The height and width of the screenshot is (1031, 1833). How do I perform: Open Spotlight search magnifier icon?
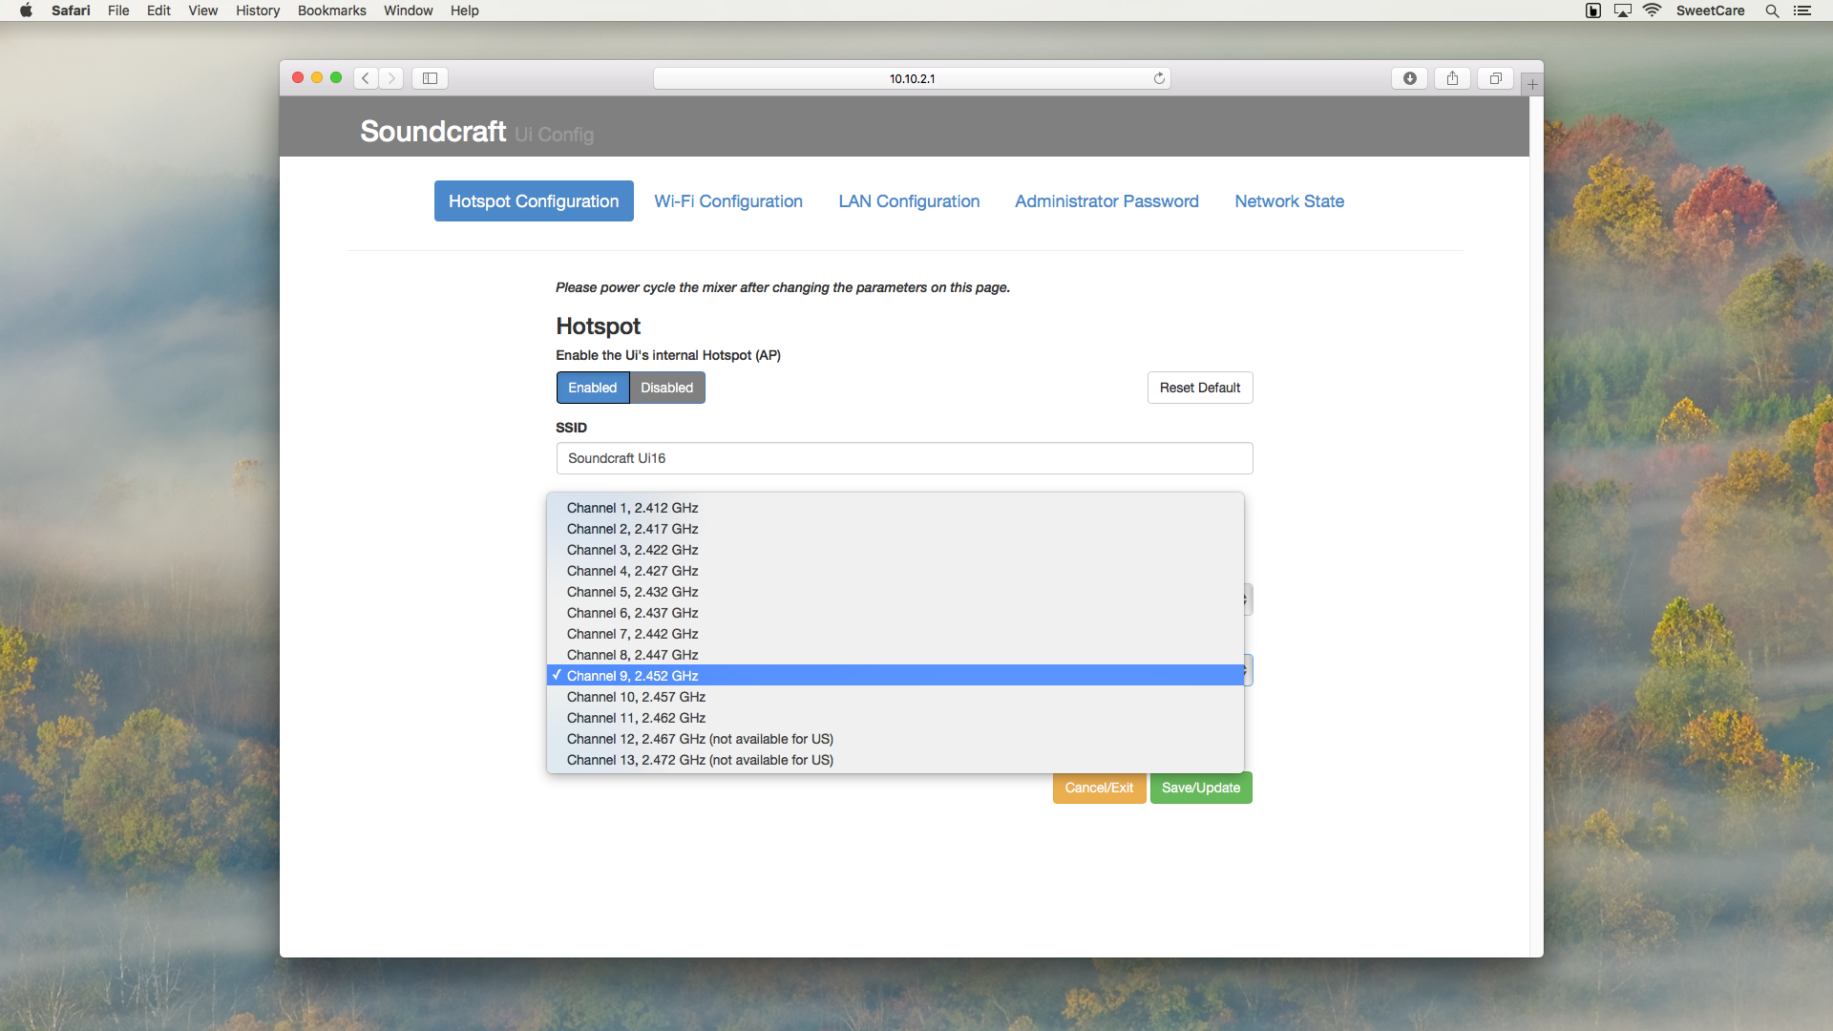(1772, 11)
